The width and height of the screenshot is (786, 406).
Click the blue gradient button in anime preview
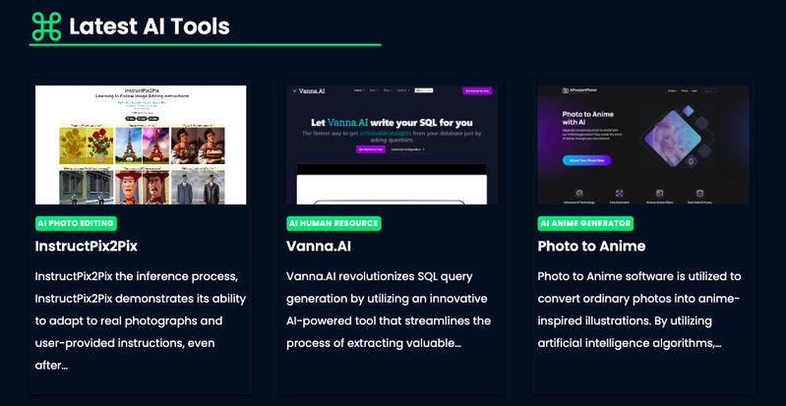[586, 160]
